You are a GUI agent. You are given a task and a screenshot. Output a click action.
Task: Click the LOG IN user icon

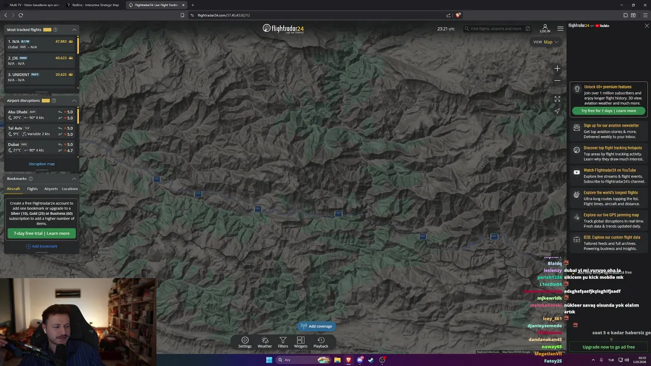coord(545,28)
